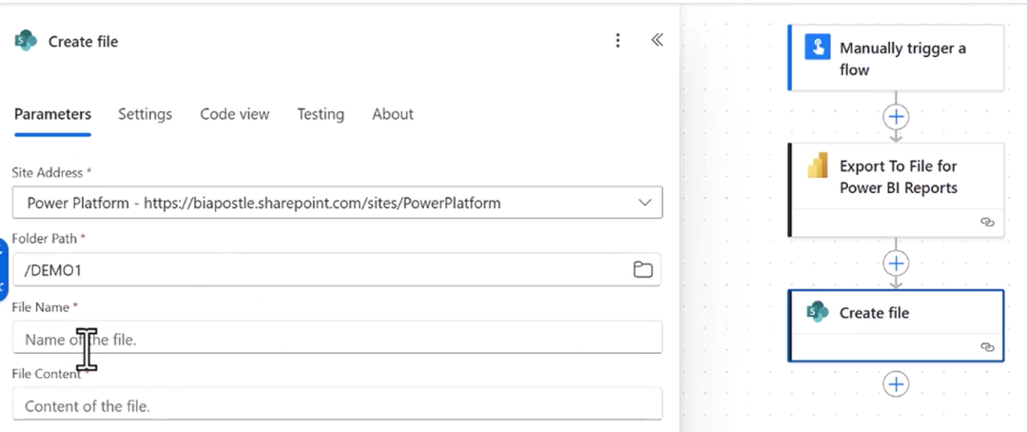The width and height of the screenshot is (1027, 432).
Task: Select the Export To File for Power BI Reports card
Action: [896, 189]
